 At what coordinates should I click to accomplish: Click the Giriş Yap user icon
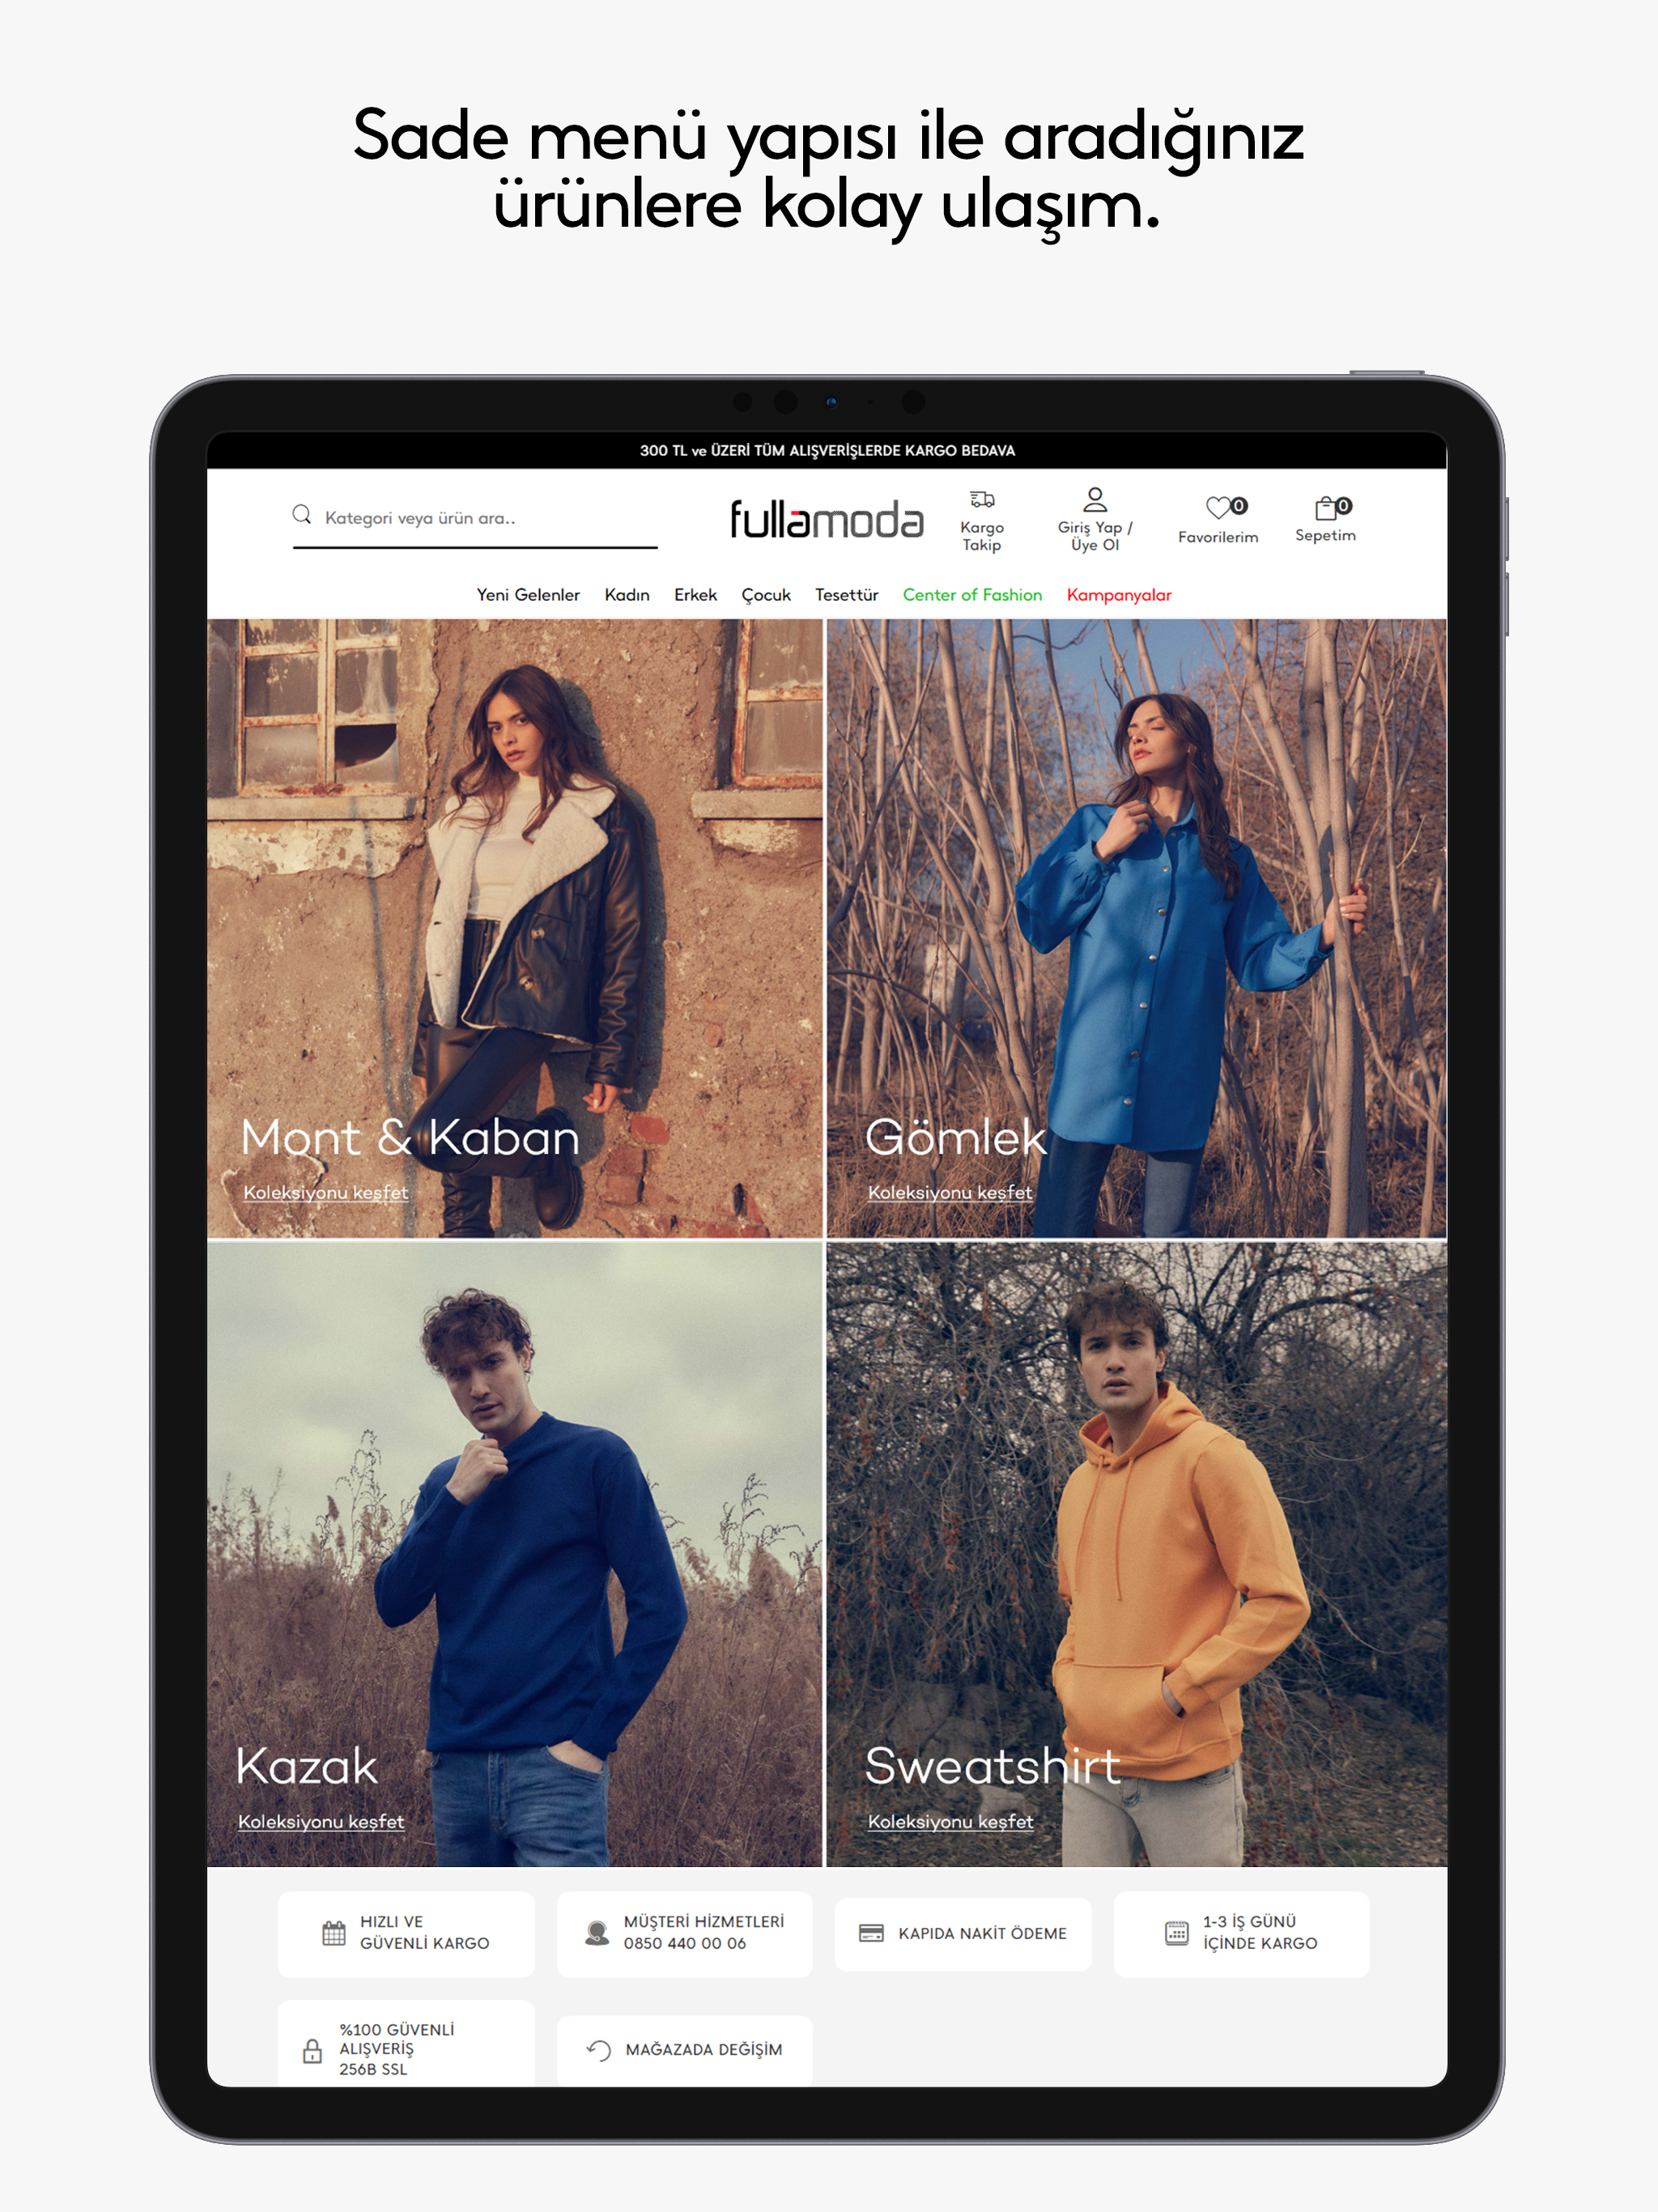pyautogui.click(x=1095, y=499)
